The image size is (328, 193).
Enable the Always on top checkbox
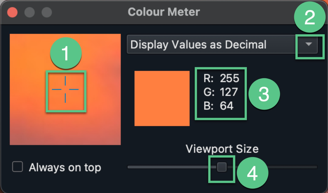point(17,167)
